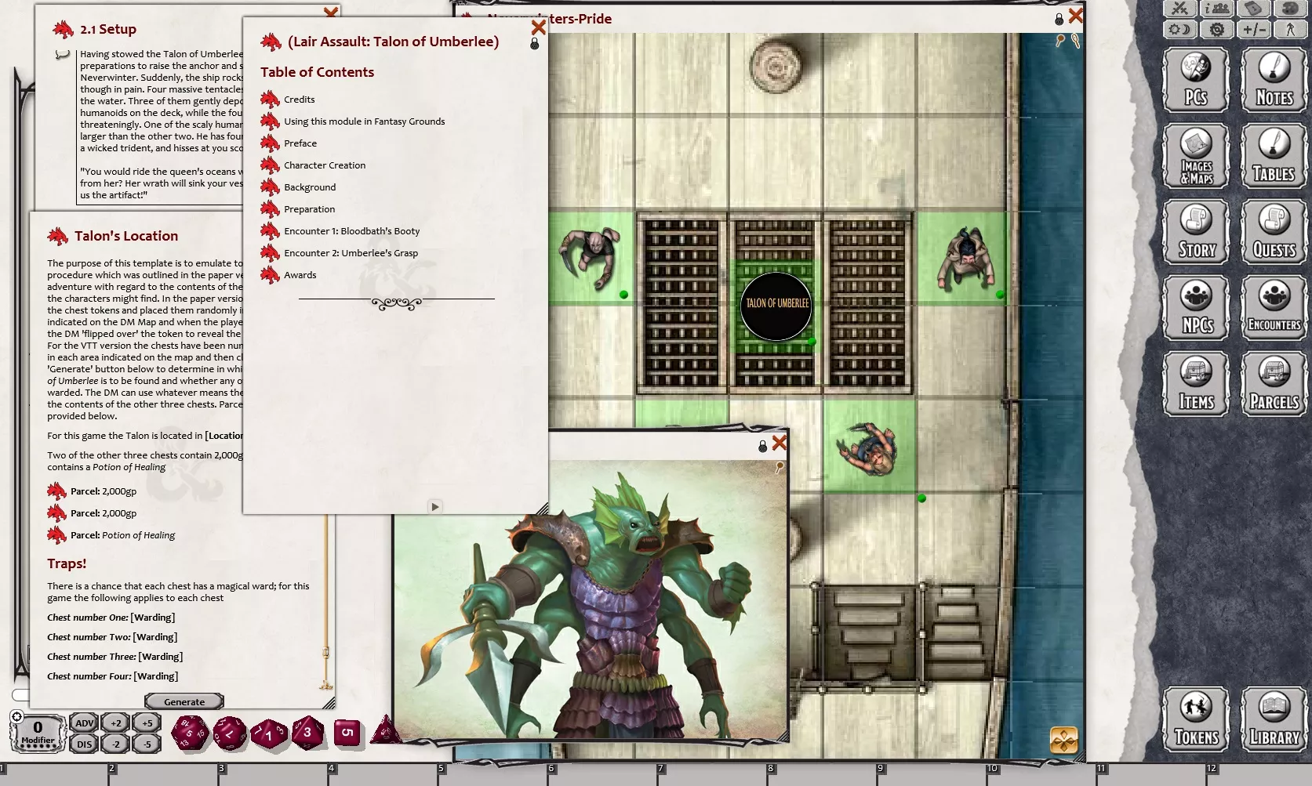Click the Modifier value box
Image resolution: width=1312 pixels, height=786 pixels.
pos(37,733)
